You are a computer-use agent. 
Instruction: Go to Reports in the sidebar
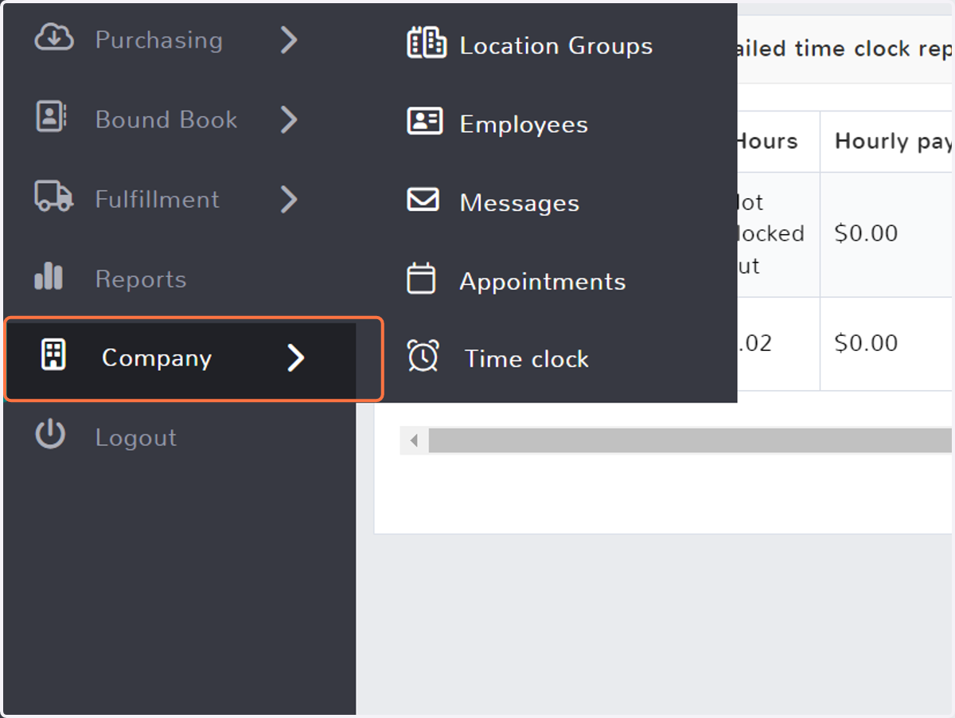point(141,279)
